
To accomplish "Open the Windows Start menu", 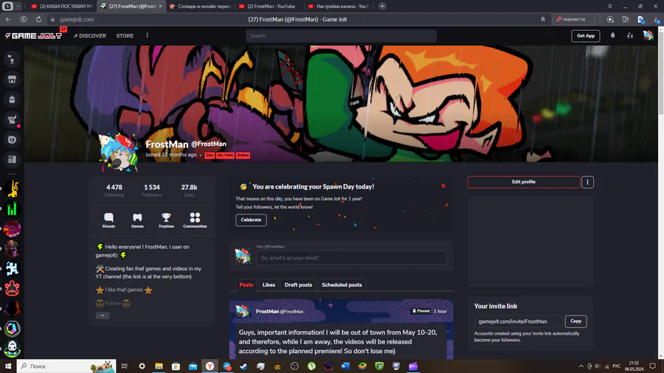I will pos(8,366).
